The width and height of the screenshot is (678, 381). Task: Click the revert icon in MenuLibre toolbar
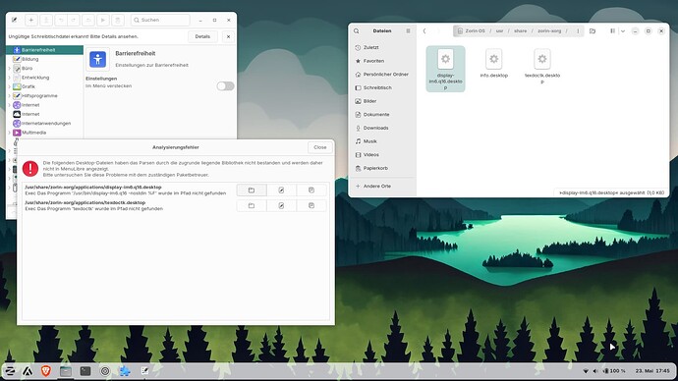pos(88,20)
